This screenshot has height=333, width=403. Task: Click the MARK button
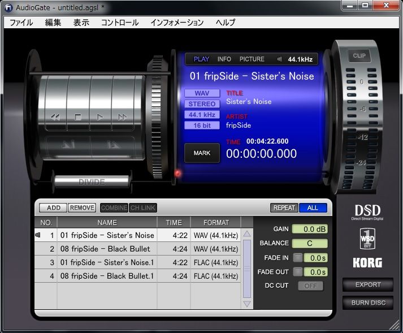click(x=202, y=153)
